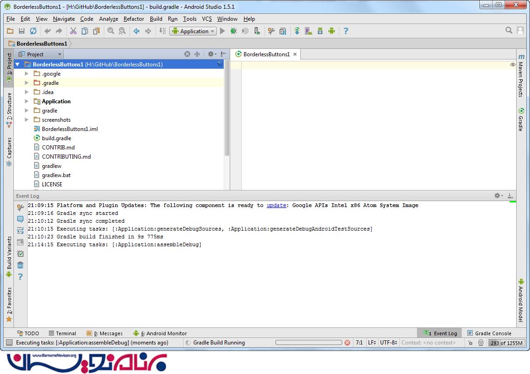Open the Project view selector dropdown
Screen dimensions: 530x374
(x=40, y=54)
